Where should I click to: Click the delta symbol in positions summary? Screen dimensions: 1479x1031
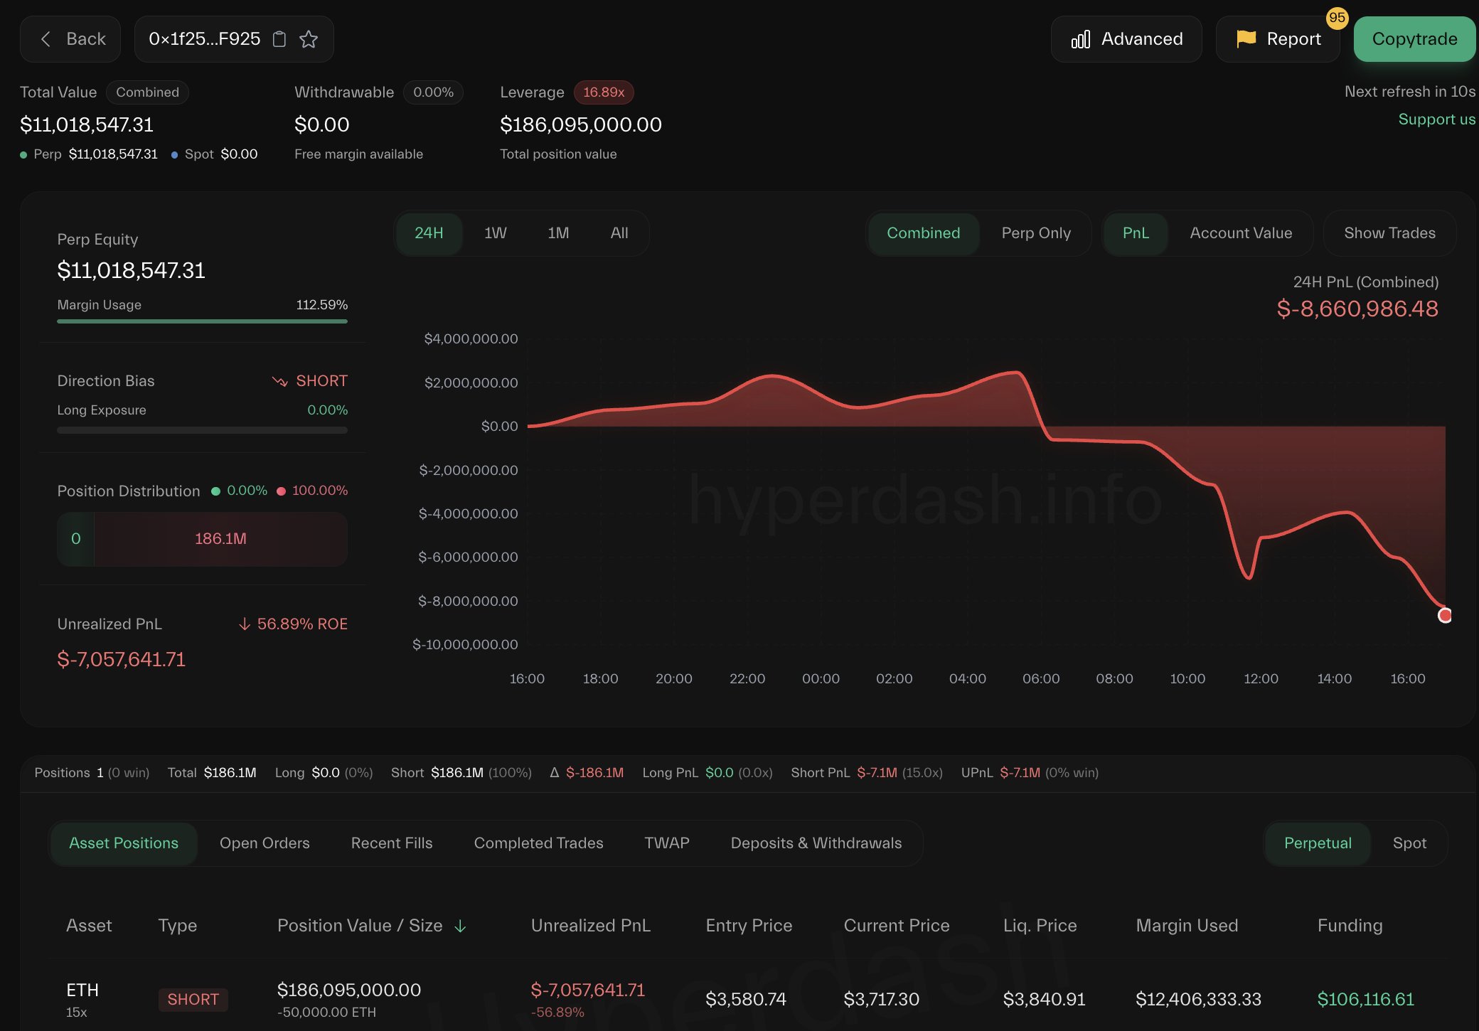555,773
